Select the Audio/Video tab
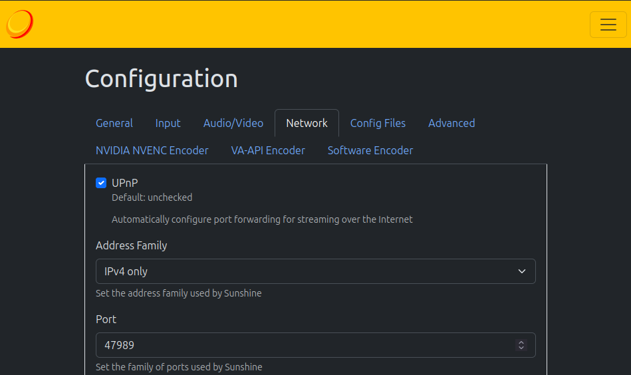 (233, 123)
